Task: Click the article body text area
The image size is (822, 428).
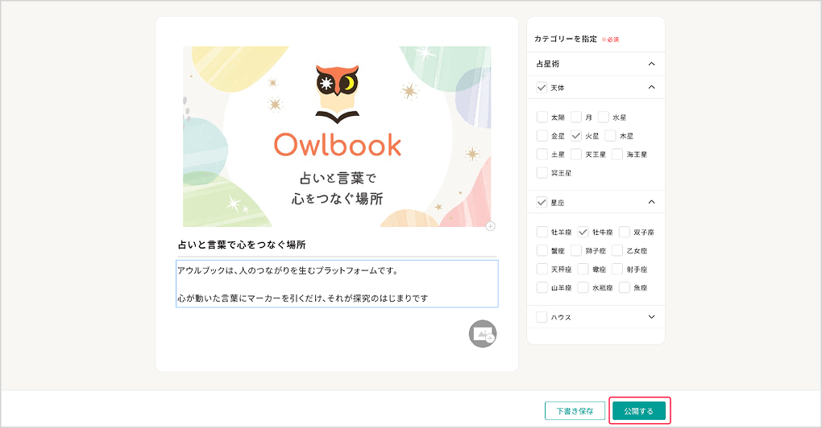Action: [337, 283]
